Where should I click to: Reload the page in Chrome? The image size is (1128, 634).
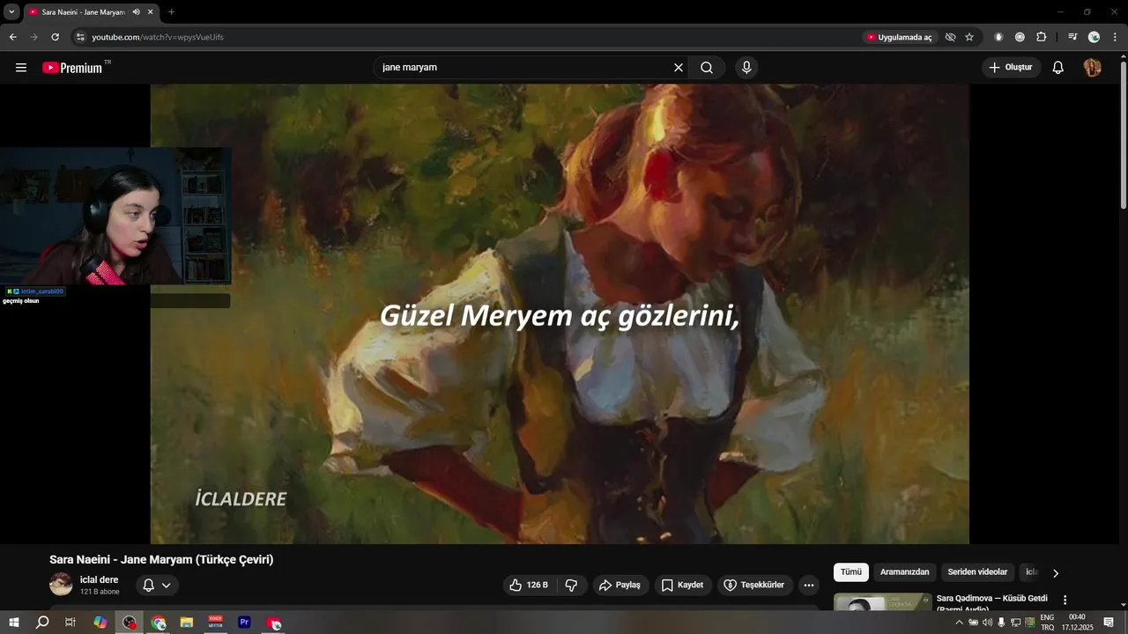pyautogui.click(x=55, y=37)
